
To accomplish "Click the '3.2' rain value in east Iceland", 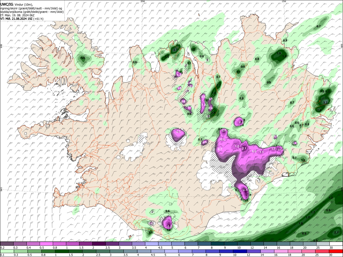I will click(325, 103).
